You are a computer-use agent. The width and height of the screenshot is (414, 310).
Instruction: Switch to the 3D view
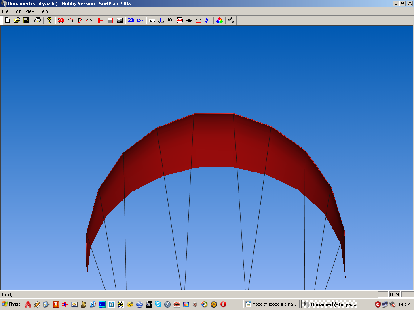coord(61,20)
